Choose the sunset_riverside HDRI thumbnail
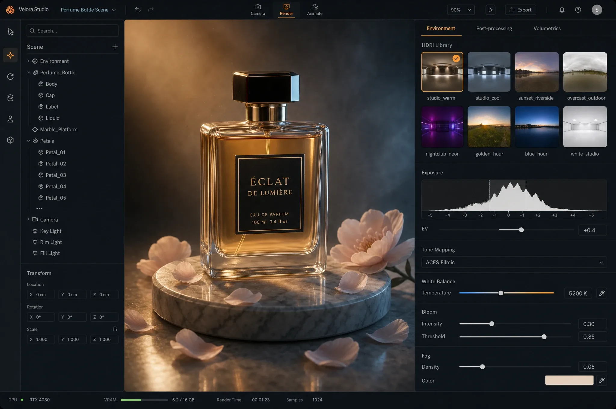Image resolution: width=616 pixels, height=409 pixels. tap(537, 72)
